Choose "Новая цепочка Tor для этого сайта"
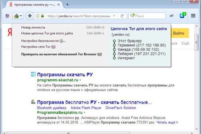 47,33
